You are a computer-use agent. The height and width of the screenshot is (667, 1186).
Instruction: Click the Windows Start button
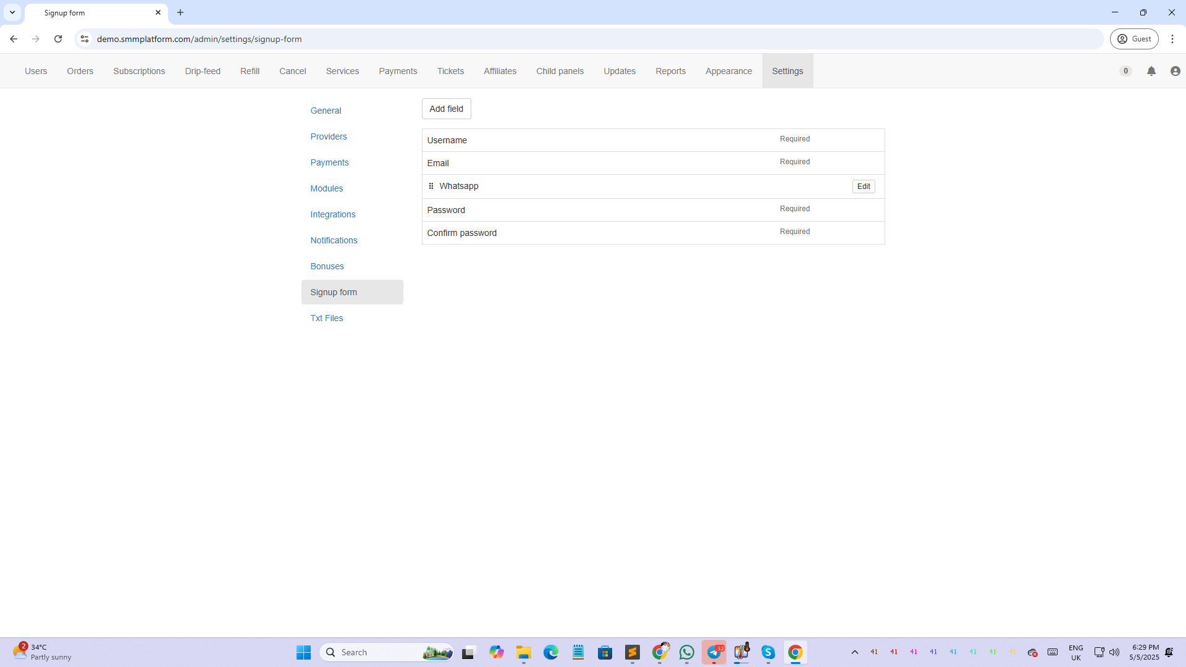303,652
